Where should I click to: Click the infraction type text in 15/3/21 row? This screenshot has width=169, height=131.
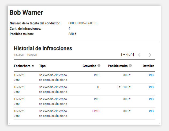53,77
